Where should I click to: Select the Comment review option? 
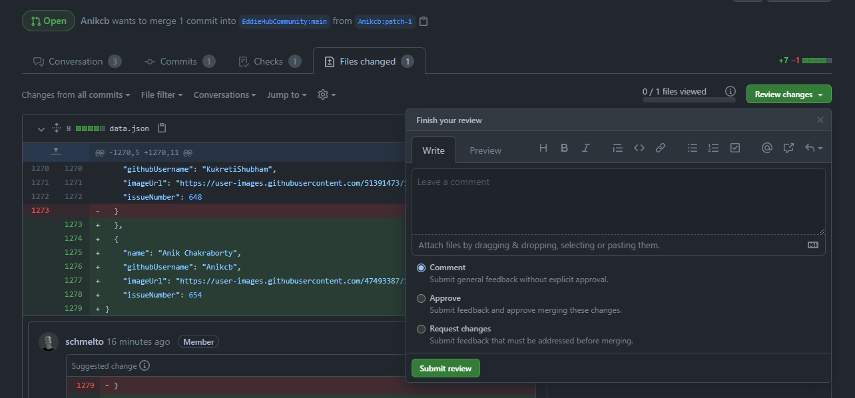point(421,268)
